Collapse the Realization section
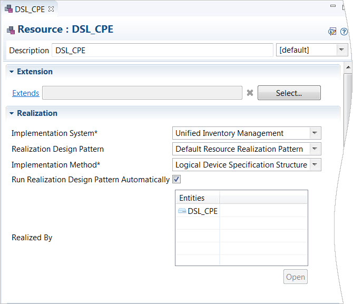The height and width of the screenshot is (304, 353). pyautogui.click(x=12, y=113)
